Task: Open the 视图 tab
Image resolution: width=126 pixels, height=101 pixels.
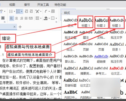Action: click(x=12, y=5)
